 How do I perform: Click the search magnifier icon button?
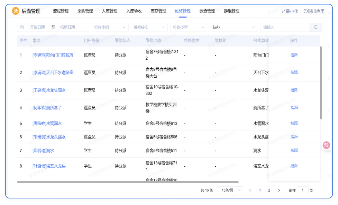(x=316, y=27)
